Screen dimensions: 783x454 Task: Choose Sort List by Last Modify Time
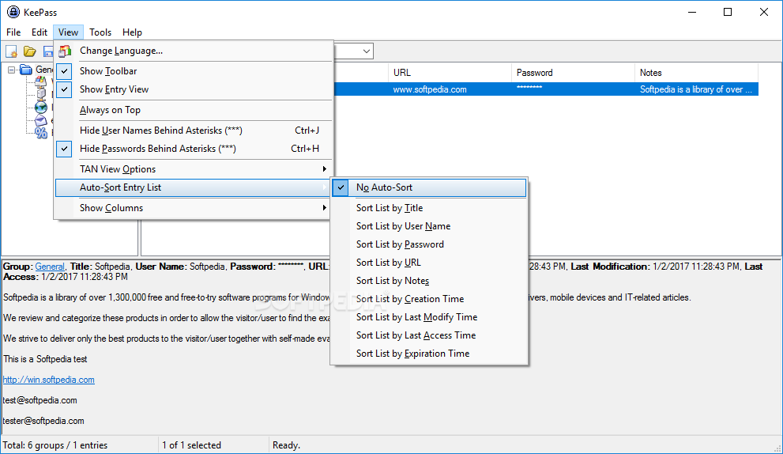pos(429,317)
